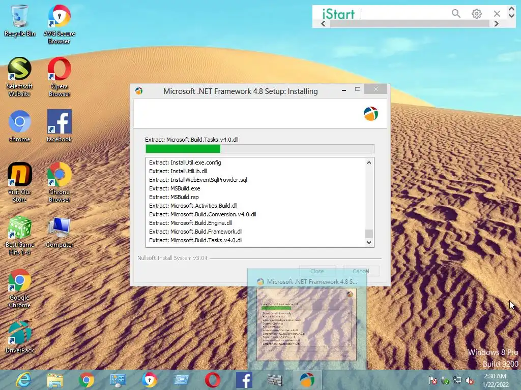The height and width of the screenshot is (390, 521).
Task: Click the DriverPack logo in setup header
Action: (370, 114)
